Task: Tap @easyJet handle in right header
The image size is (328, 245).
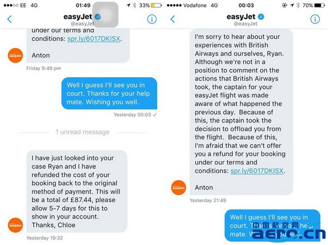Action: point(246,23)
